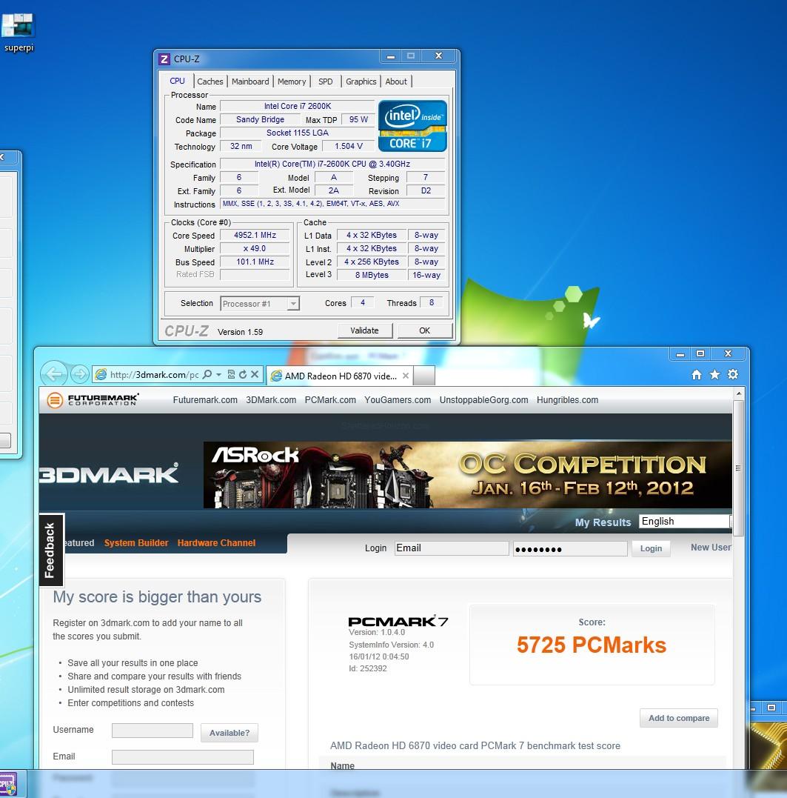Click OK in the CPU-Z window
Screen dimensions: 787x798
coord(424,330)
